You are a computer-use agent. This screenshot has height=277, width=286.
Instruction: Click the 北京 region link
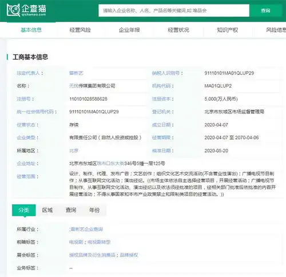(74, 151)
